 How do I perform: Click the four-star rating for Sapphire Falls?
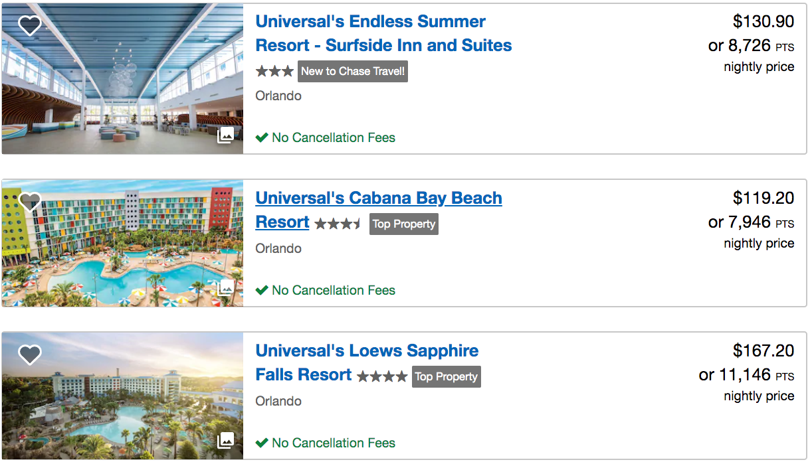point(381,376)
